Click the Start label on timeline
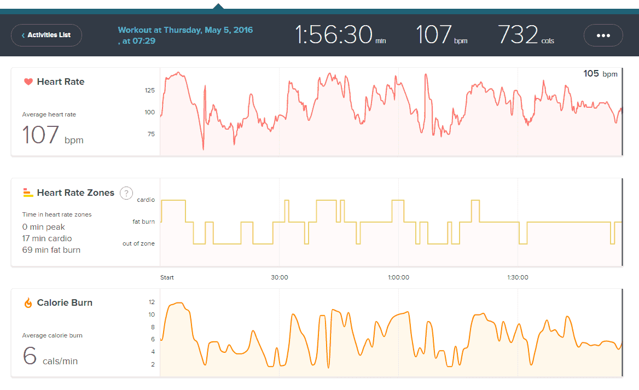The width and height of the screenshot is (639, 390). coord(167,277)
